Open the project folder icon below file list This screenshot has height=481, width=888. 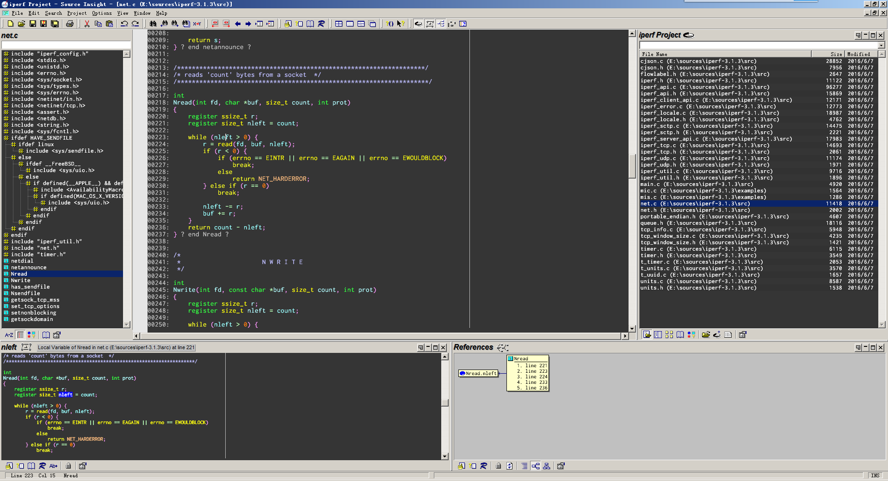click(706, 335)
